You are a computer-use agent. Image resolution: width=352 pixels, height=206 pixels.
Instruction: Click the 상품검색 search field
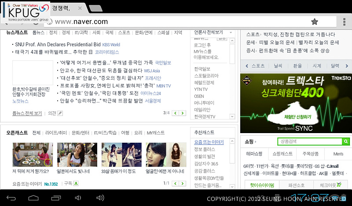(x=310, y=141)
